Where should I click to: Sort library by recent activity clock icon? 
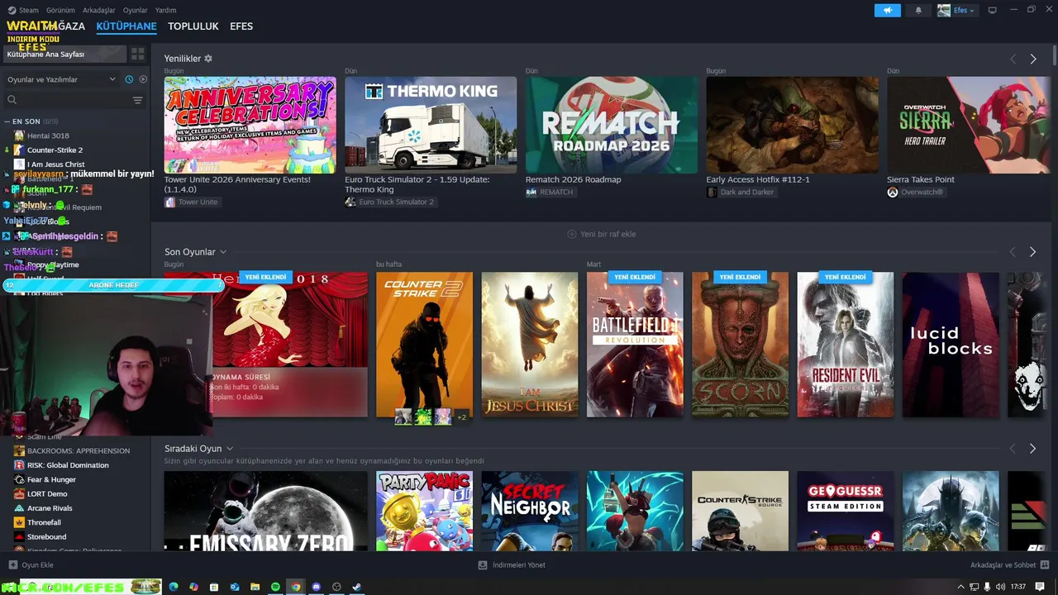(x=129, y=79)
